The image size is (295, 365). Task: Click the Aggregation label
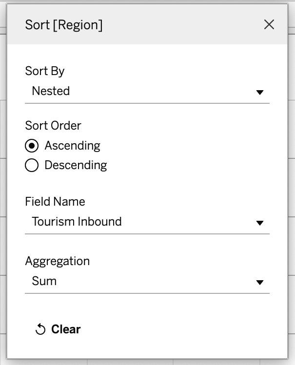click(x=57, y=261)
